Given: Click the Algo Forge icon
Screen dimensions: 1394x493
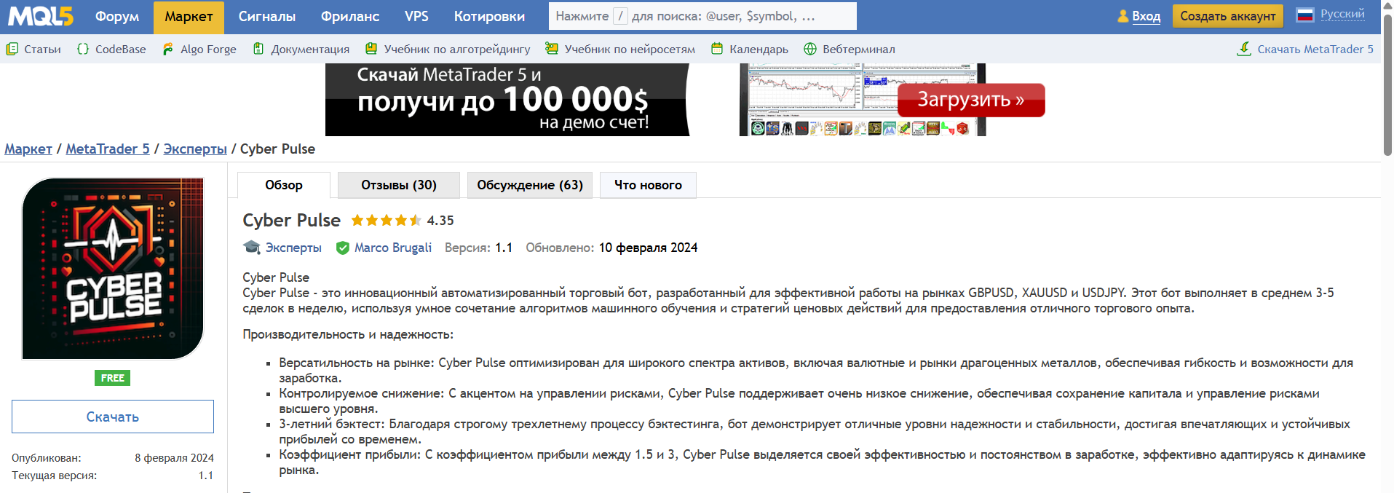Looking at the screenshot, I should click(x=168, y=49).
